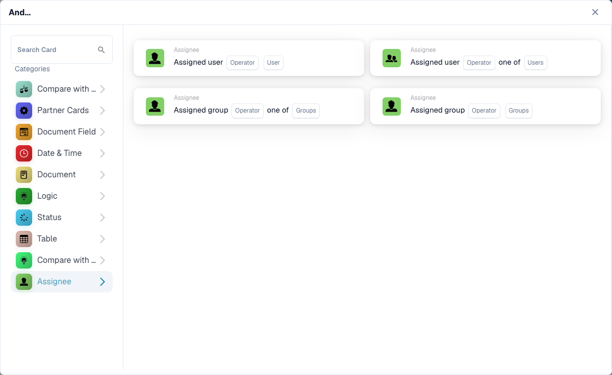
Task: Click Groups chip on card without 'one of'
Action: click(519, 111)
